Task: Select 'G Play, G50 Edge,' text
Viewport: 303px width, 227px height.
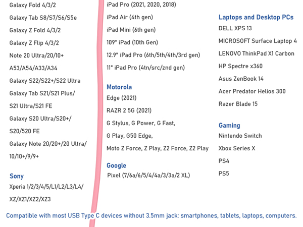Action: [x=129, y=136]
